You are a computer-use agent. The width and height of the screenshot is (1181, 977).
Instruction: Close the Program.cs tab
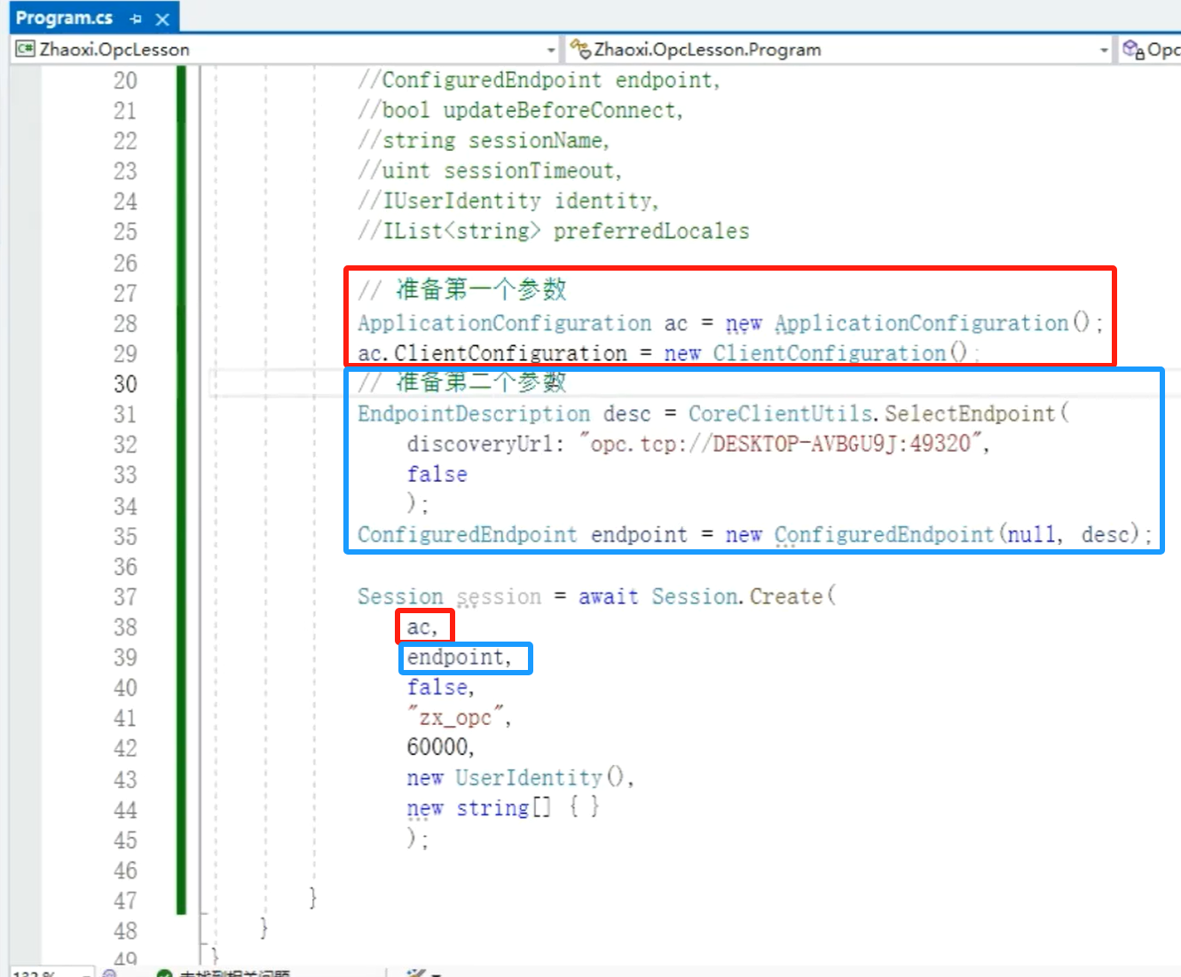click(162, 19)
